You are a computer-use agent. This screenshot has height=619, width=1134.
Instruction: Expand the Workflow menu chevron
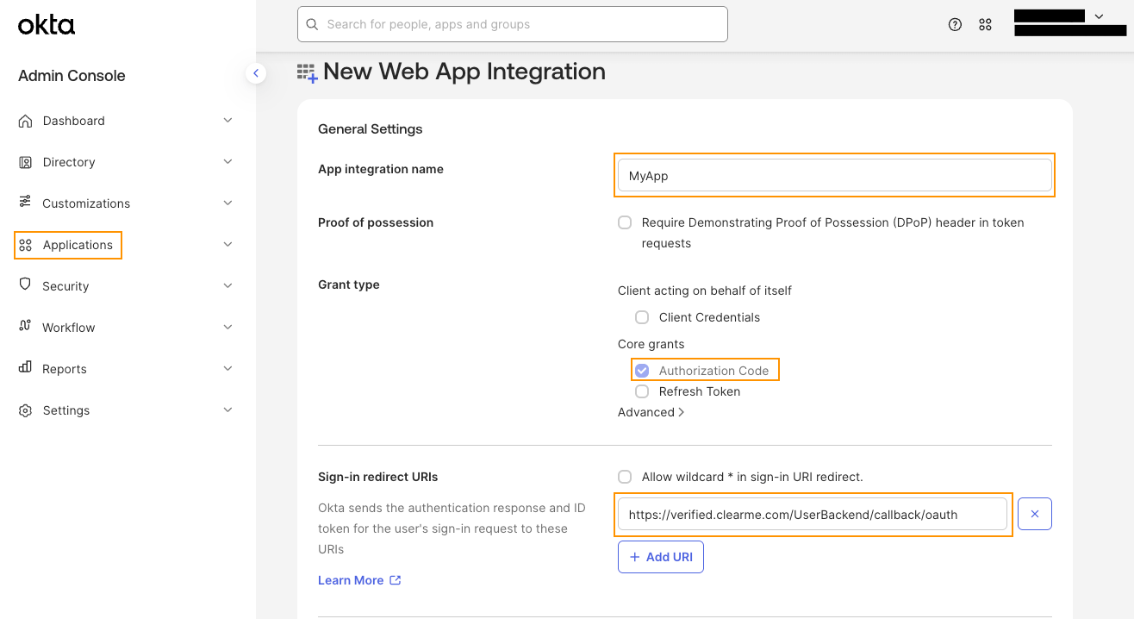[227, 328]
